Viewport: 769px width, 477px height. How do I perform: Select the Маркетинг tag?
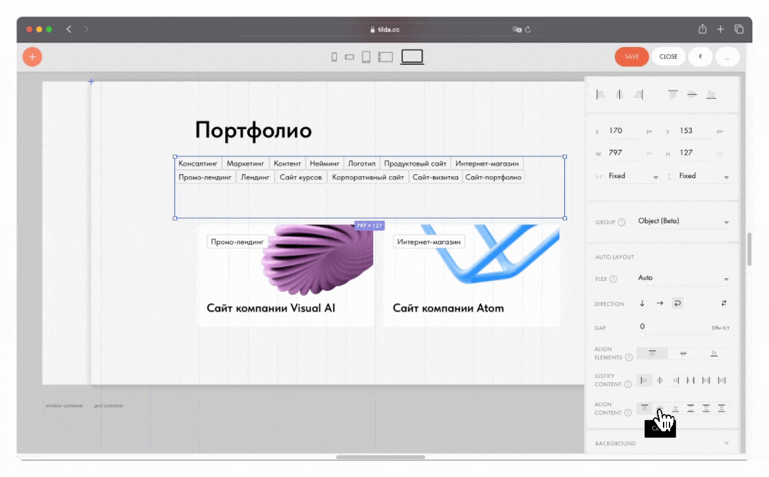[245, 164]
